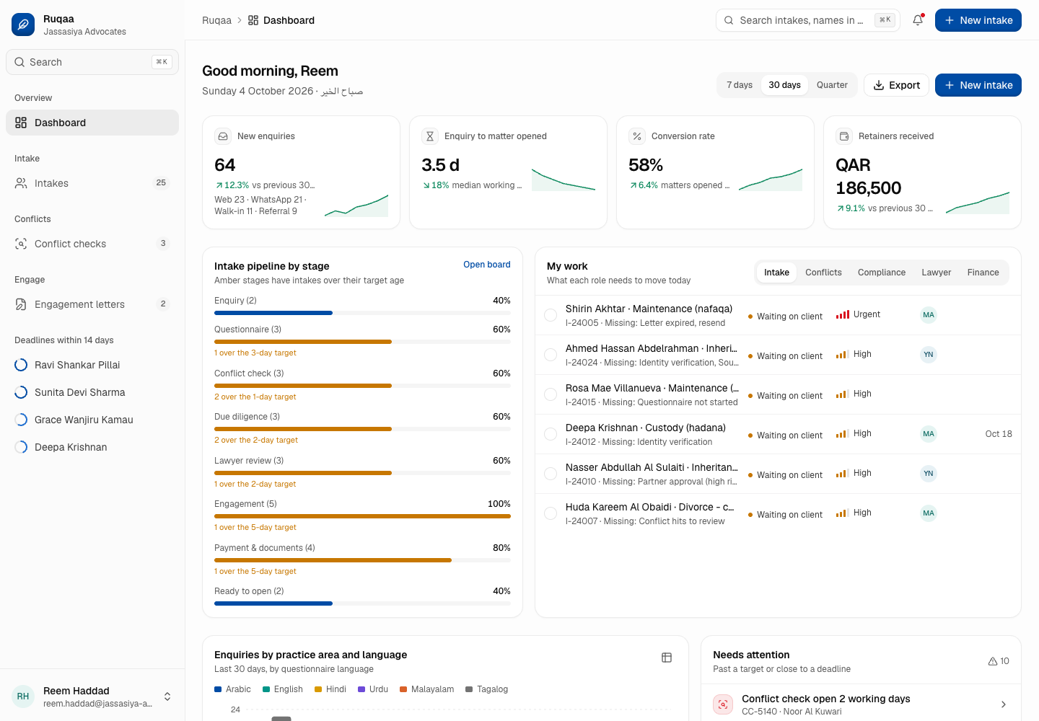Click New intake button in top bar

(x=978, y=20)
